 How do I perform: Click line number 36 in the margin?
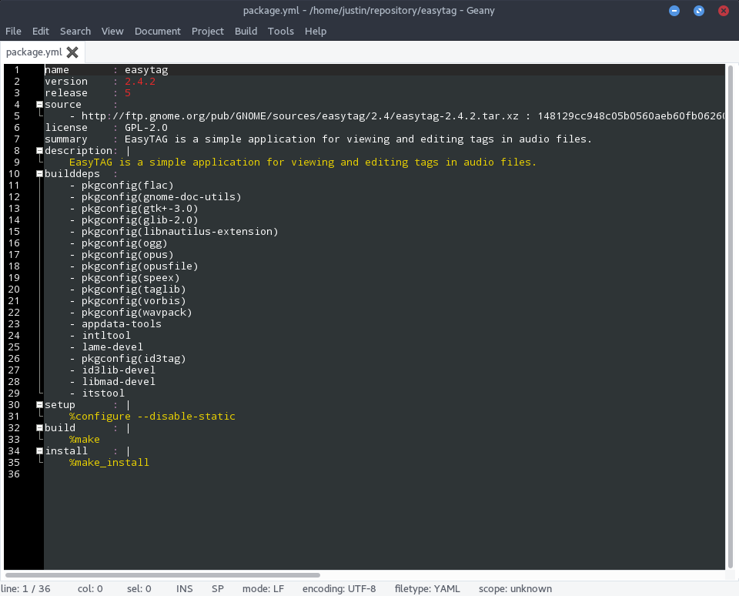[x=14, y=474]
